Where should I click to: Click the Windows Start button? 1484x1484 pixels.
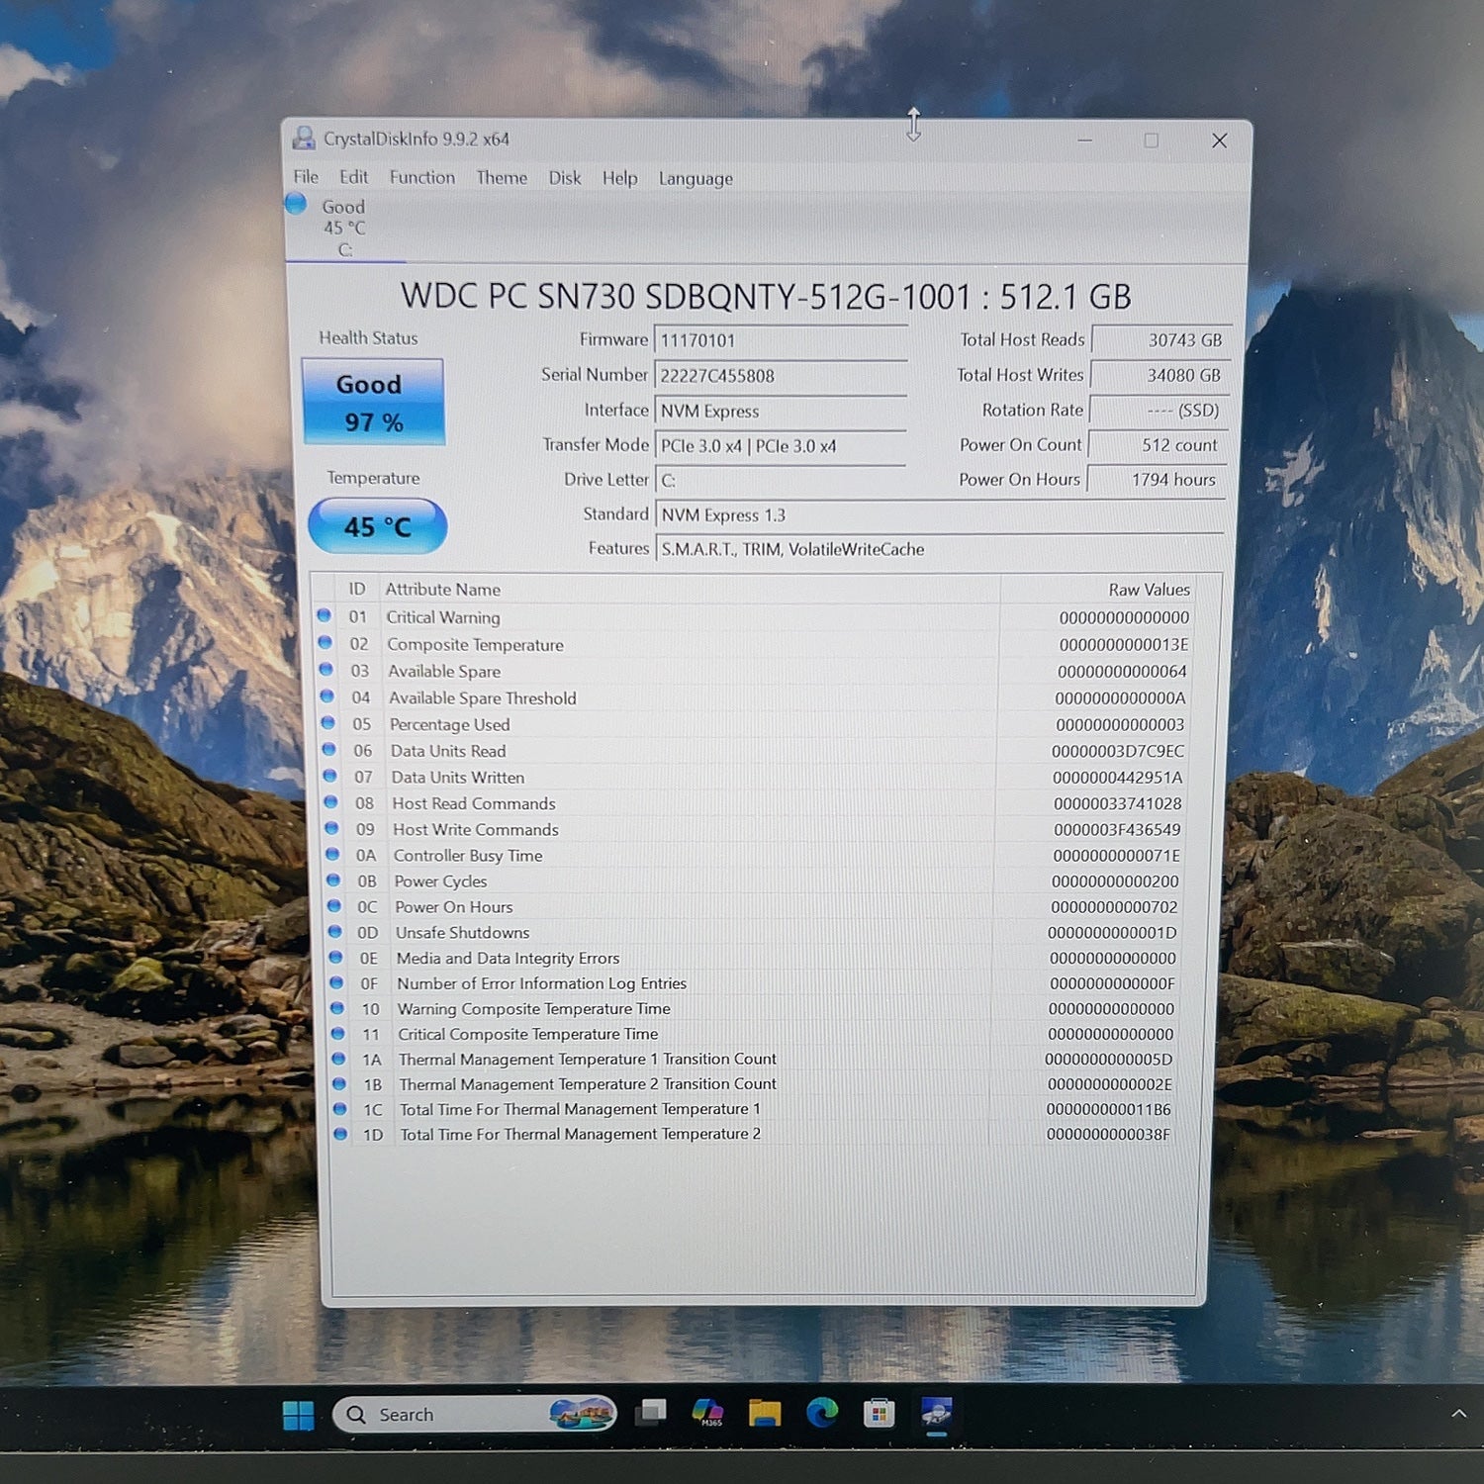pyautogui.click(x=298, y=1416)
